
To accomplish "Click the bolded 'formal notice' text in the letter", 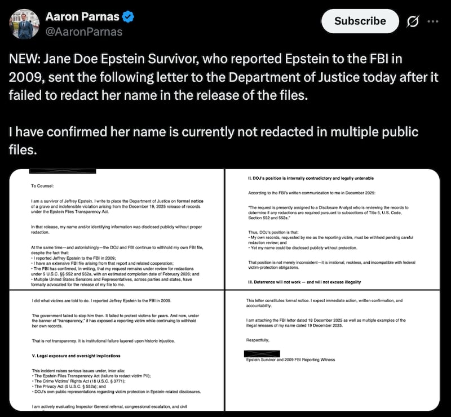I will click(191, 200).
